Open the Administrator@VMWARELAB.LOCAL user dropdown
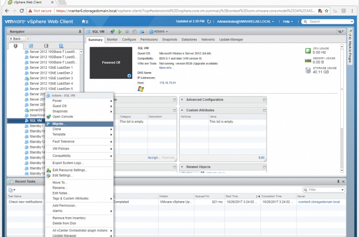 pyautogui.click(x=245, y=22)
